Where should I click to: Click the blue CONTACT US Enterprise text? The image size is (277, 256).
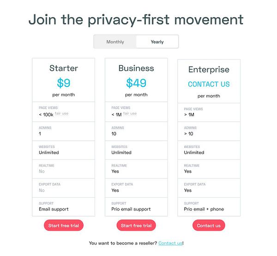[209, 84]
